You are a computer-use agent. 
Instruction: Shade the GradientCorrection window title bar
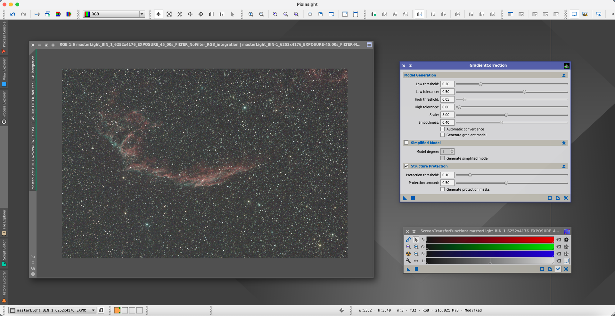click(x=410, y=66)
